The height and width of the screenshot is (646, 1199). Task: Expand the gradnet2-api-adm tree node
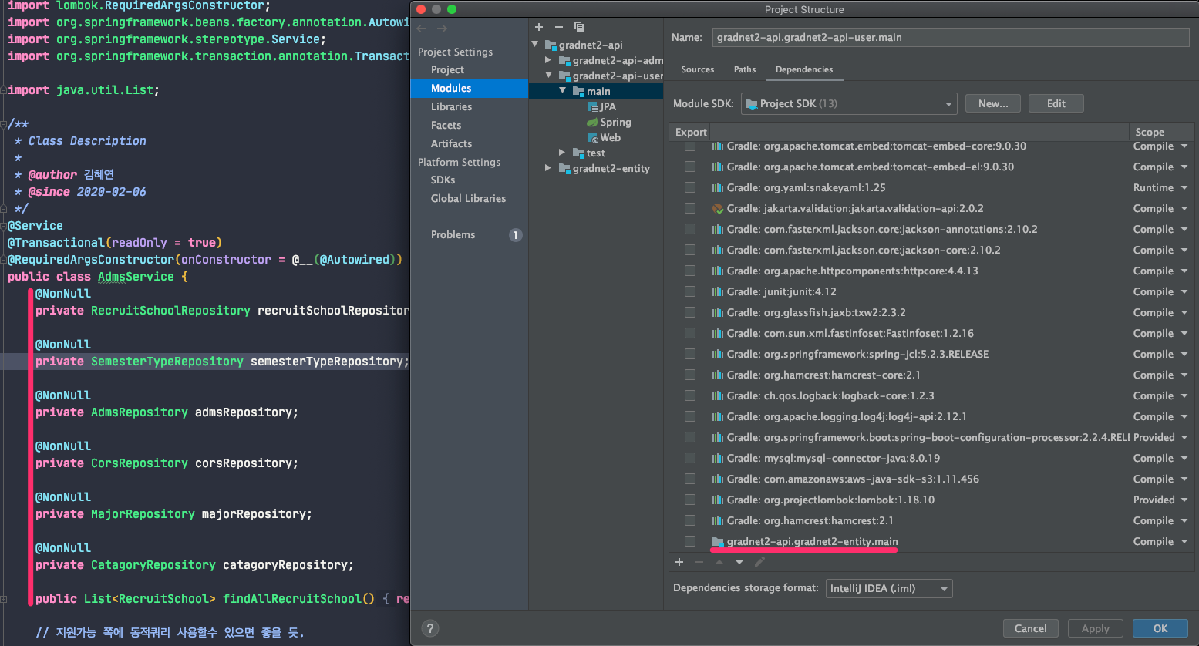548,60
